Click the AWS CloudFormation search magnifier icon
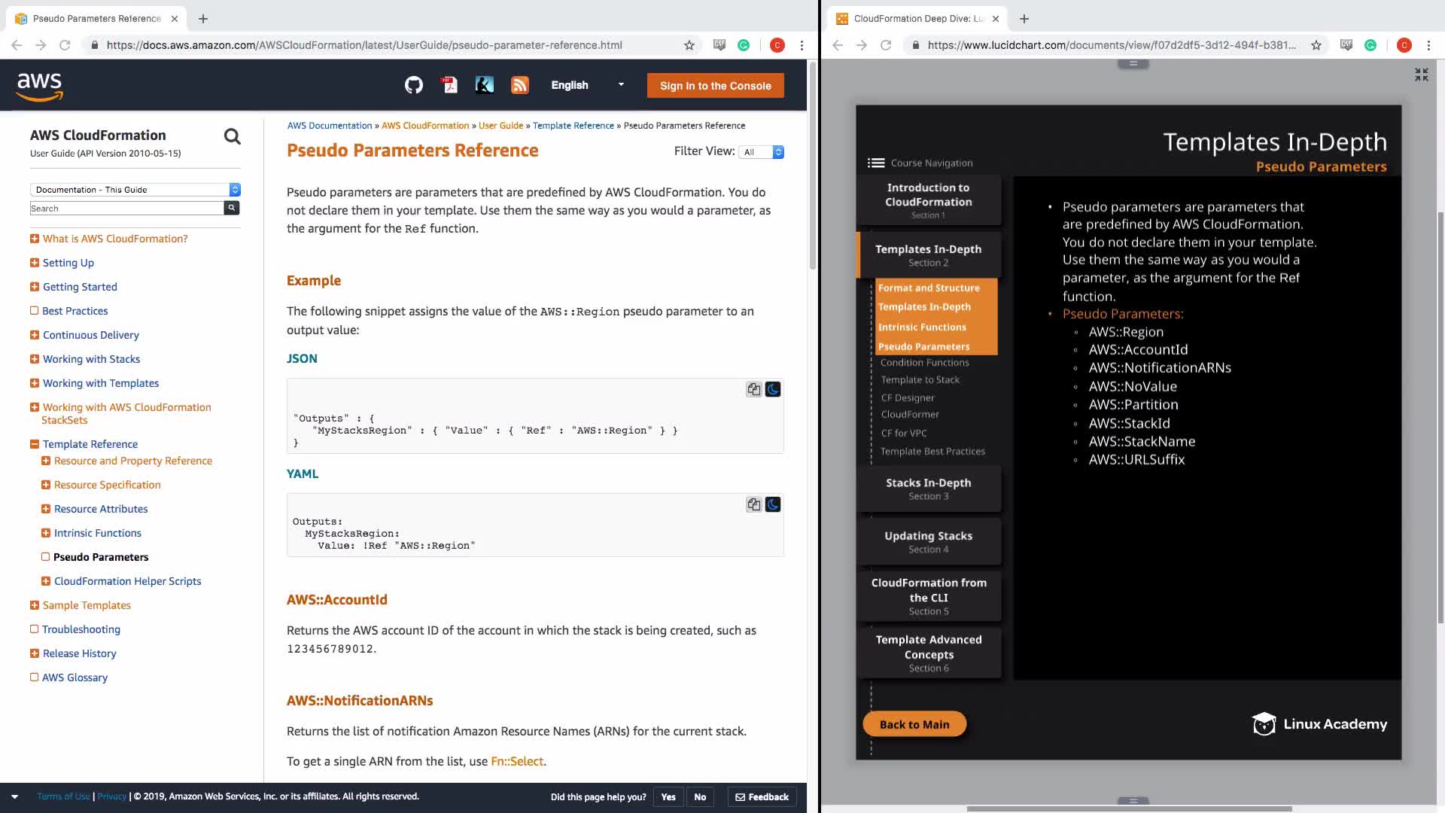1445x813 pixels. click(x=233, y=136)
